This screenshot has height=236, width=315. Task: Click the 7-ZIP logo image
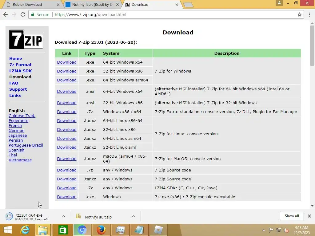(x=26, y=39)
